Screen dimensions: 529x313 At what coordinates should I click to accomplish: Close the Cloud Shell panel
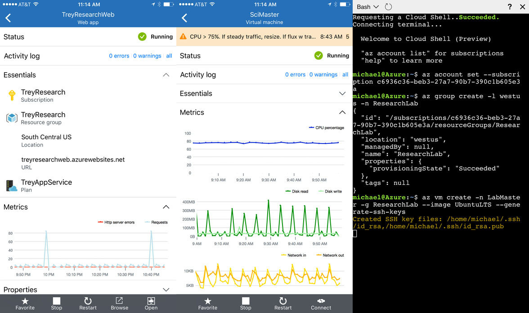[x=522, y=7]
